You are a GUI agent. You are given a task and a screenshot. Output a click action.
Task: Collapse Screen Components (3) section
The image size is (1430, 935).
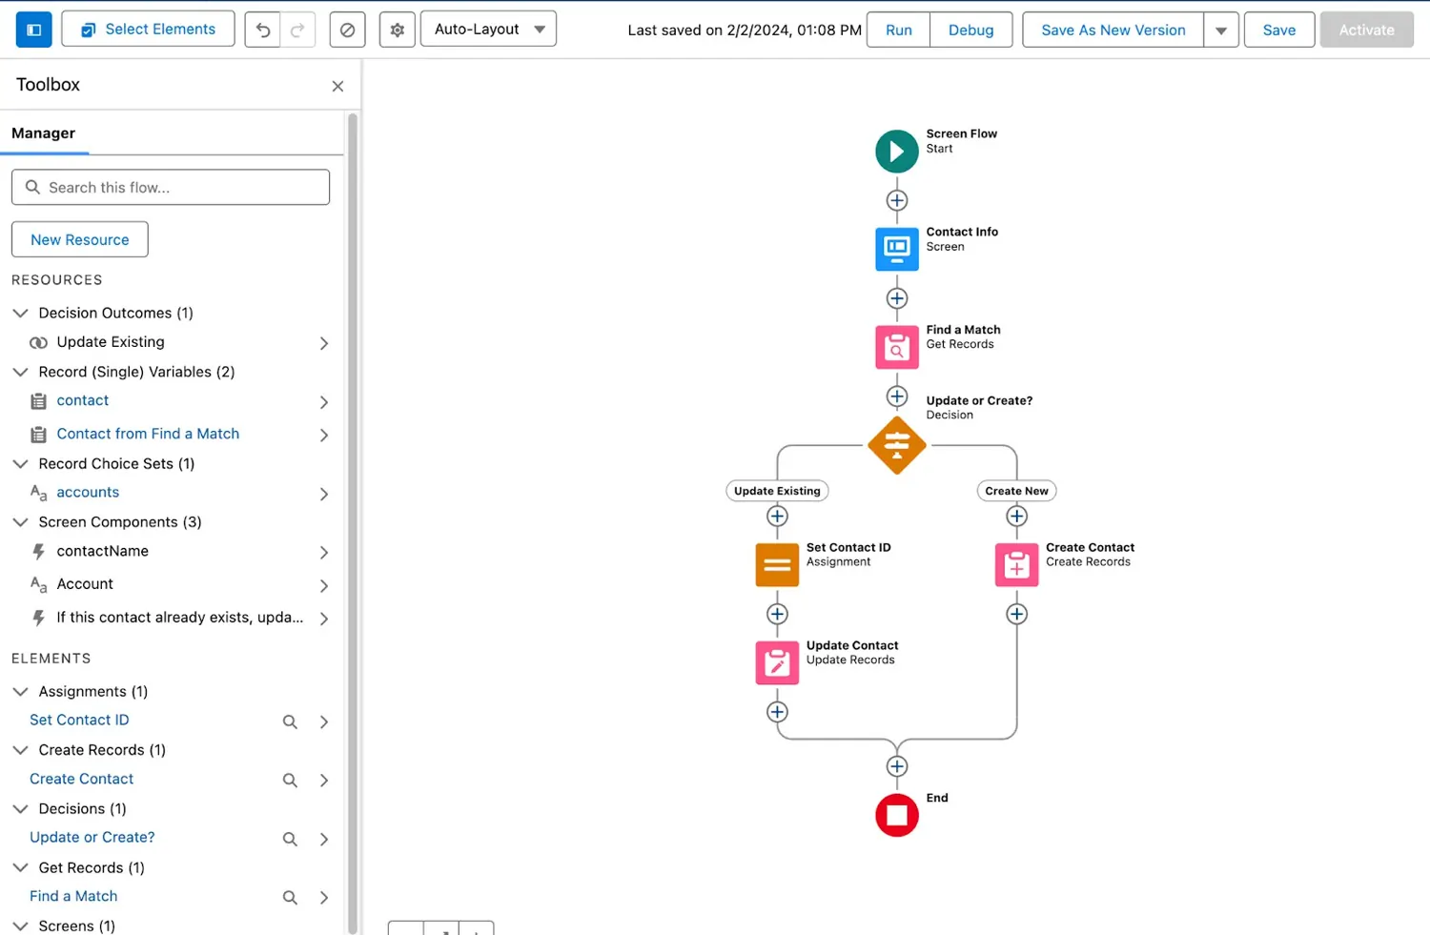pyautogui.click(x=20, y=522)
